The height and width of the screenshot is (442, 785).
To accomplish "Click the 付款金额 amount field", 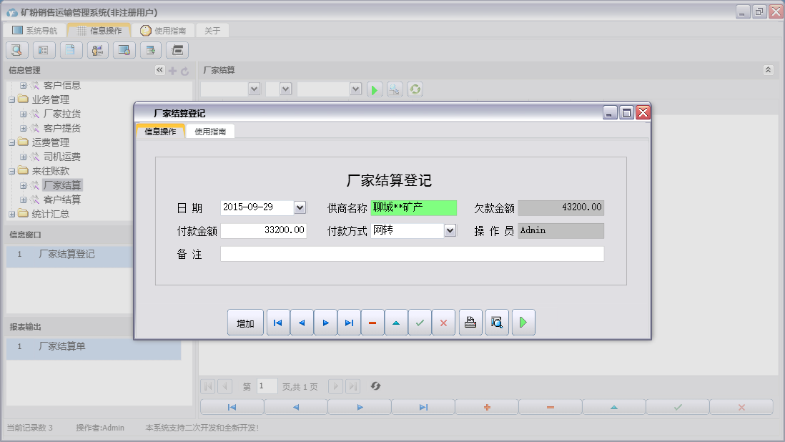I will point(264,230).
